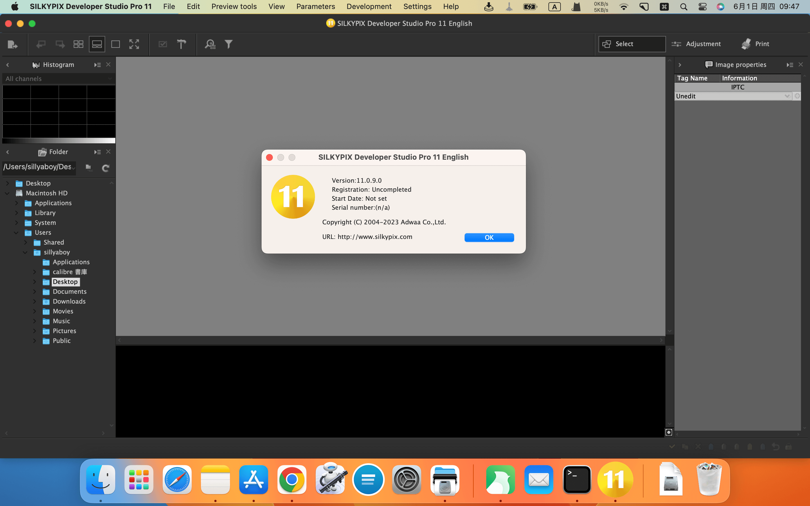
Task: Open the thumbnail filter funnel icon
Action: tap(229, 44)
